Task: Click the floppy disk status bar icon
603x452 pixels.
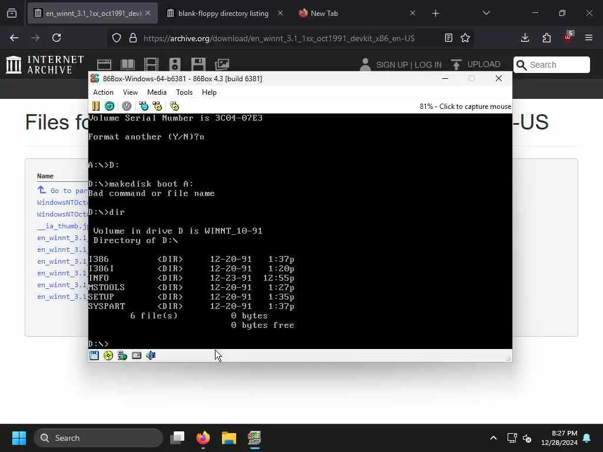Action: [x=94, y=355]
